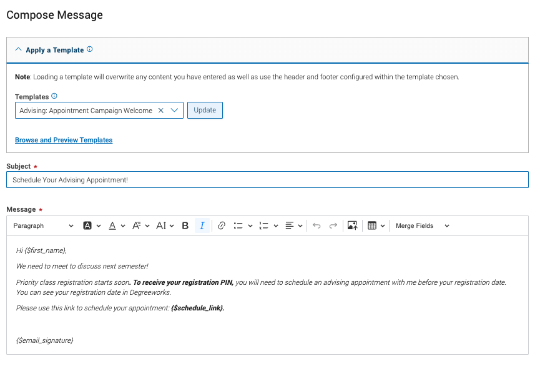Click the {$email_signature} line in message
Screen dimensions: 540x366
point(45,340)
